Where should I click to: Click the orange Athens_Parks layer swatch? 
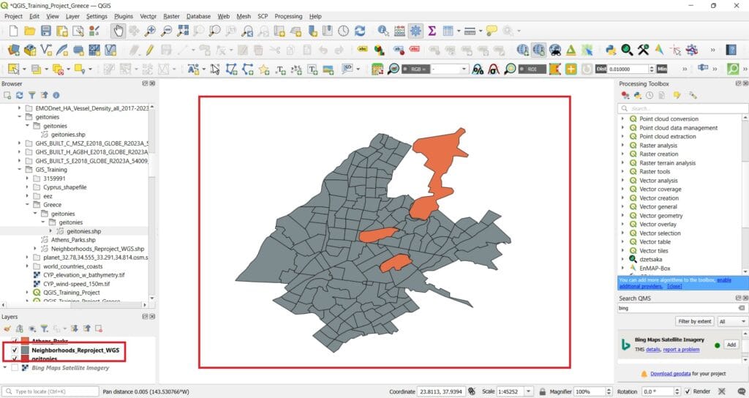[25, 341]
